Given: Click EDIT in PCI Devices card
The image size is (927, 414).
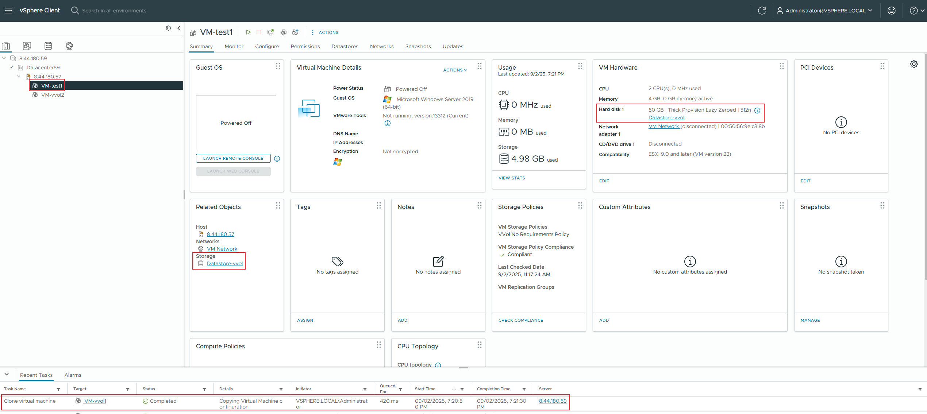Looking at the screenshot, I should (805, 181).
